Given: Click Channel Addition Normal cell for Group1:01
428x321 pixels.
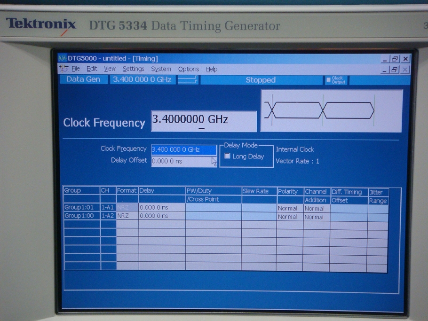Looking at the screenshot, I should click(x=317, y=209).
